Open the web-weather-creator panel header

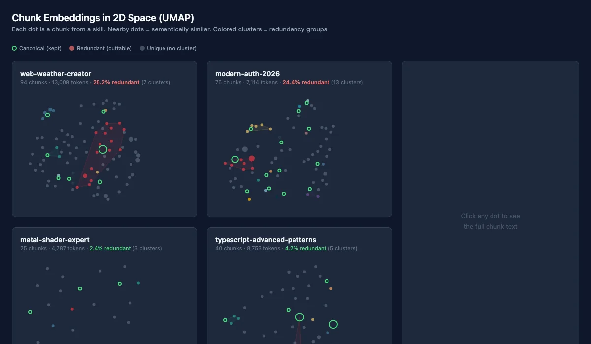coord(55,74)
